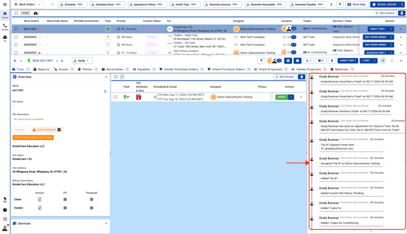Open the location pin button in detail bar
407x234 pixels.
point(332,61)
